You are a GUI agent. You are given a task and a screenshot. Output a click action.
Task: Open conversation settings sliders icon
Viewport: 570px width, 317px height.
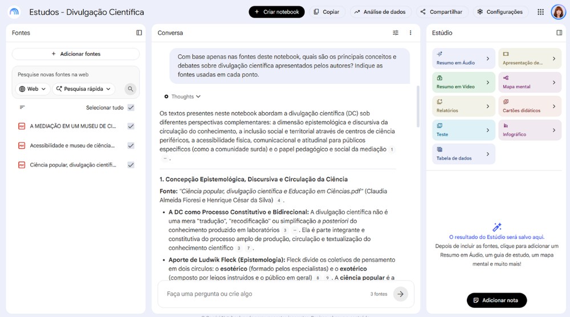coord(396,32)
